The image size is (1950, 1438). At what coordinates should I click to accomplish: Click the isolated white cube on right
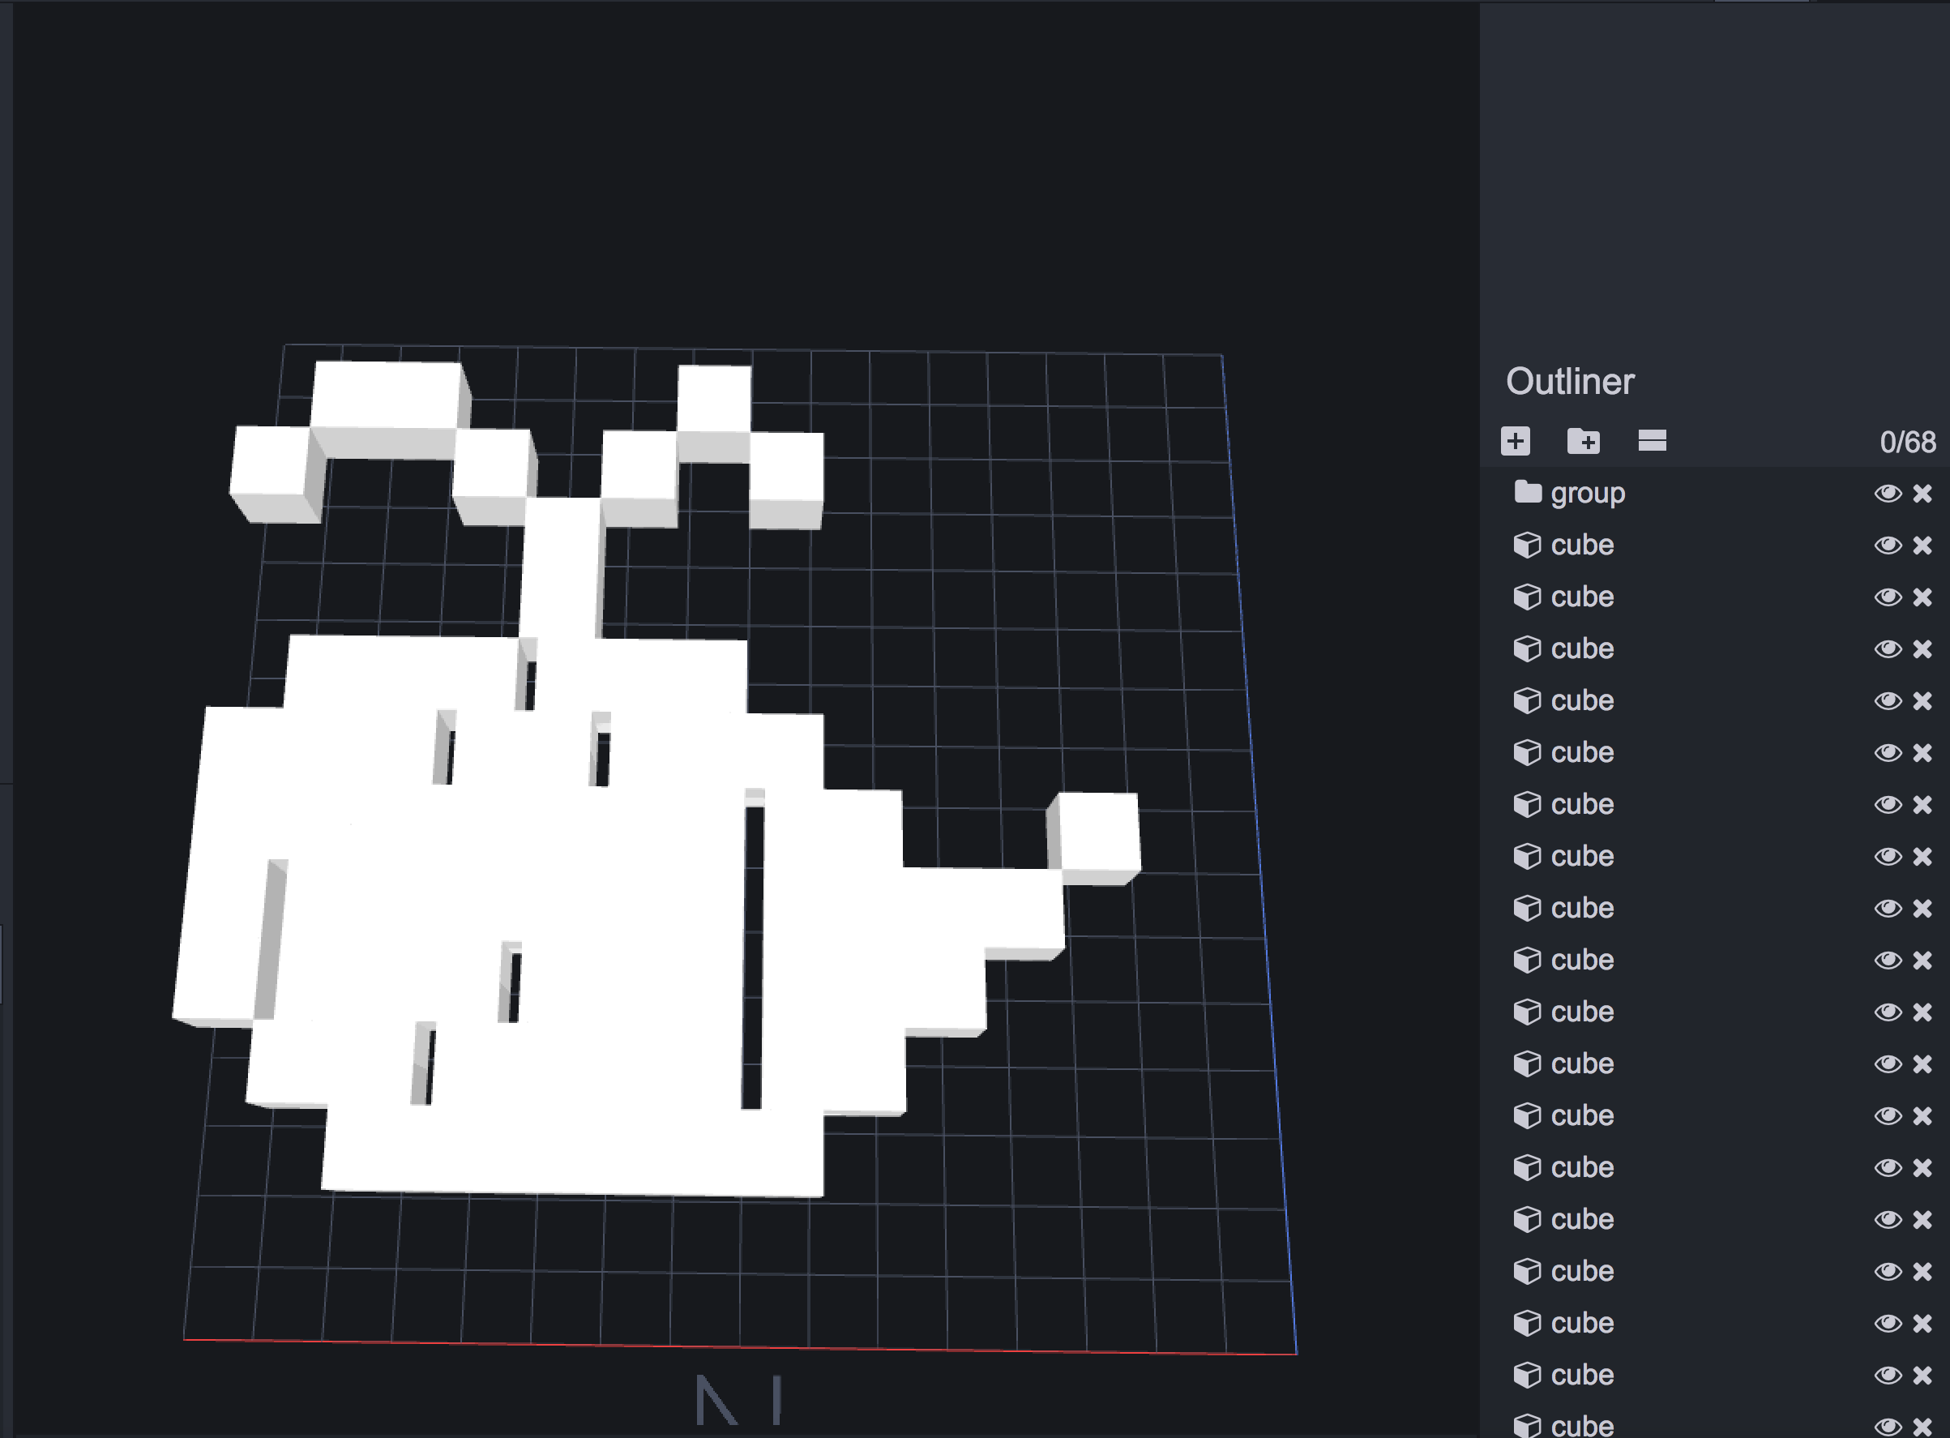point(1099,834)
